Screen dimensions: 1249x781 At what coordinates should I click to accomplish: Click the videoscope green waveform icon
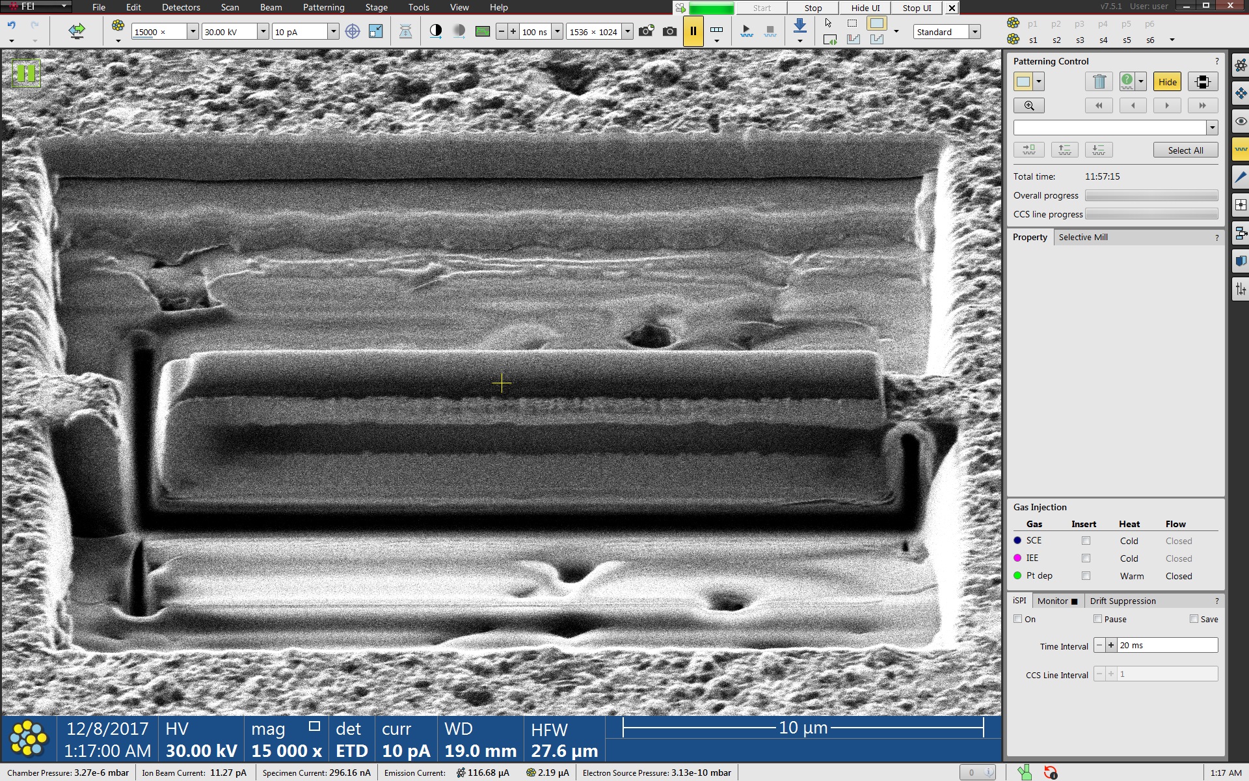click(x=482, y=31)
